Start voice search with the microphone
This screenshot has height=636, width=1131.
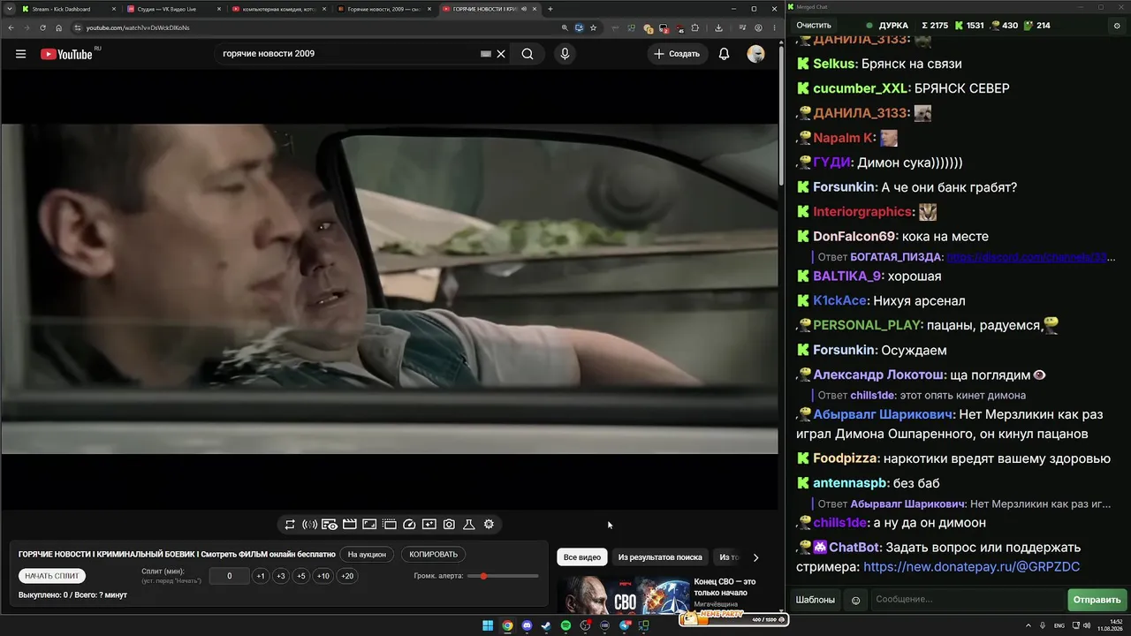pos(565,54)
